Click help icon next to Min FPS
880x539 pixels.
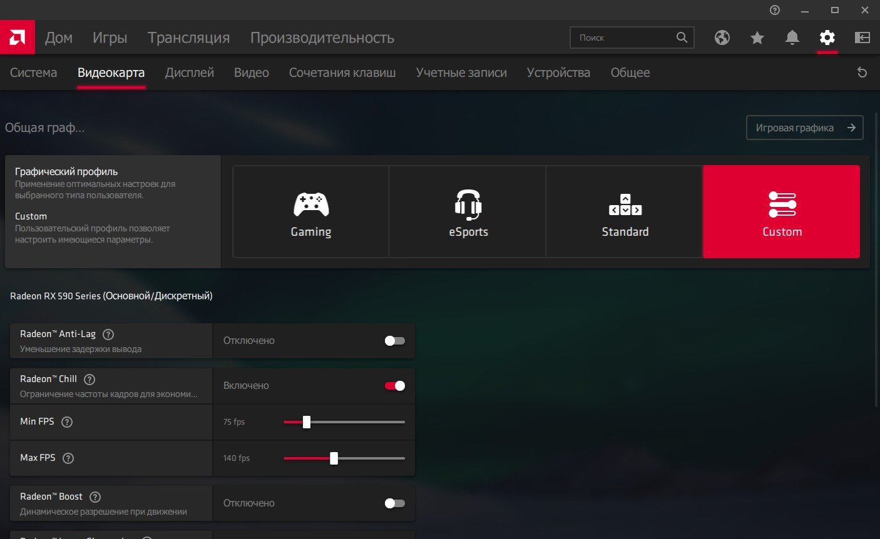(x=67, y=422)
